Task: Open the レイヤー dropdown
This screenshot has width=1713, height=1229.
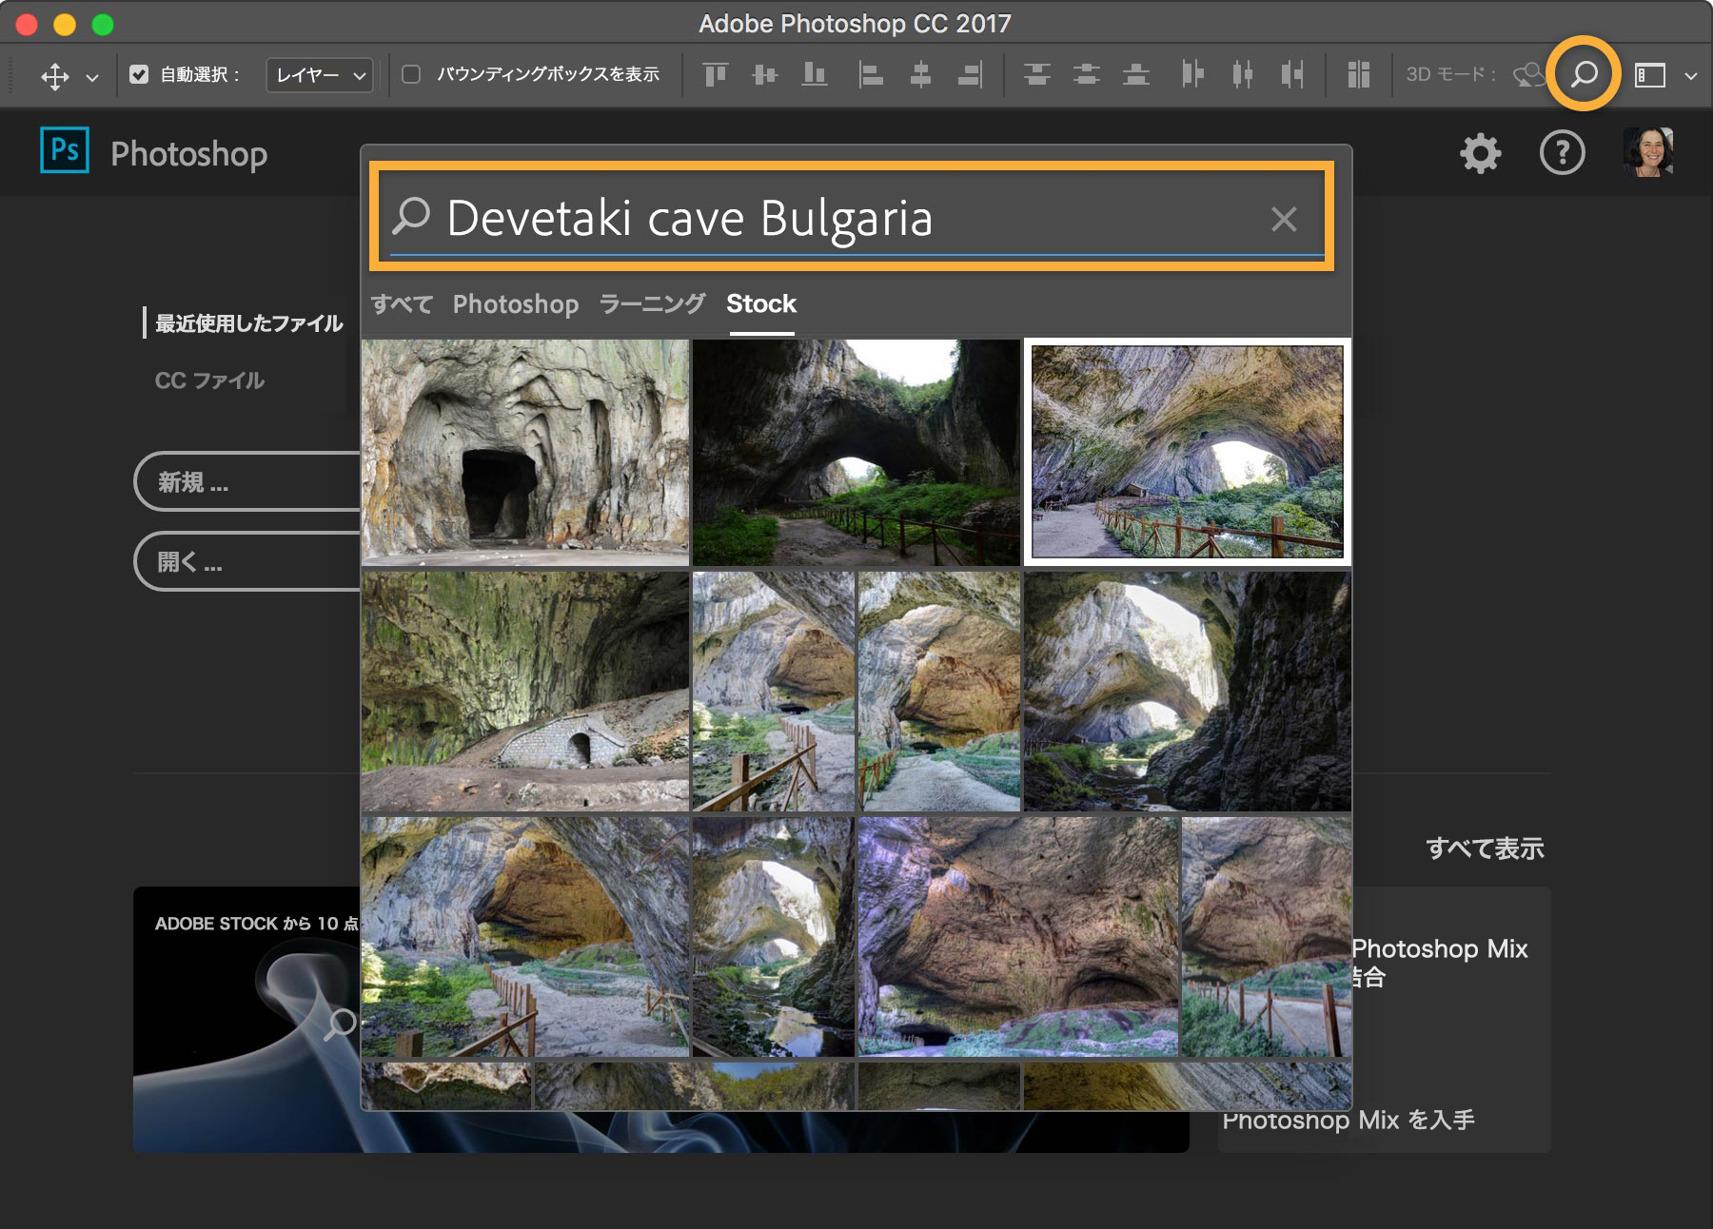Action: [x=319, y=75]
